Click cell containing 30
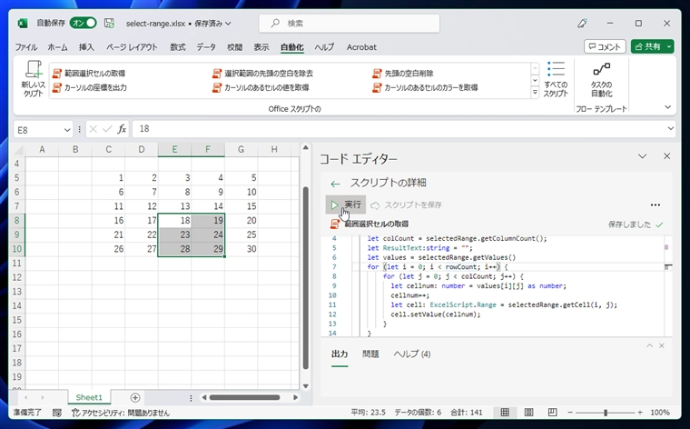The width and height of the screenshot is (690, 429). pos(241,249)
